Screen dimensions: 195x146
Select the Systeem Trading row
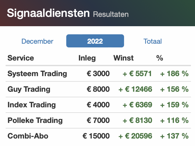pyautogui.click(x=98, y=74)
